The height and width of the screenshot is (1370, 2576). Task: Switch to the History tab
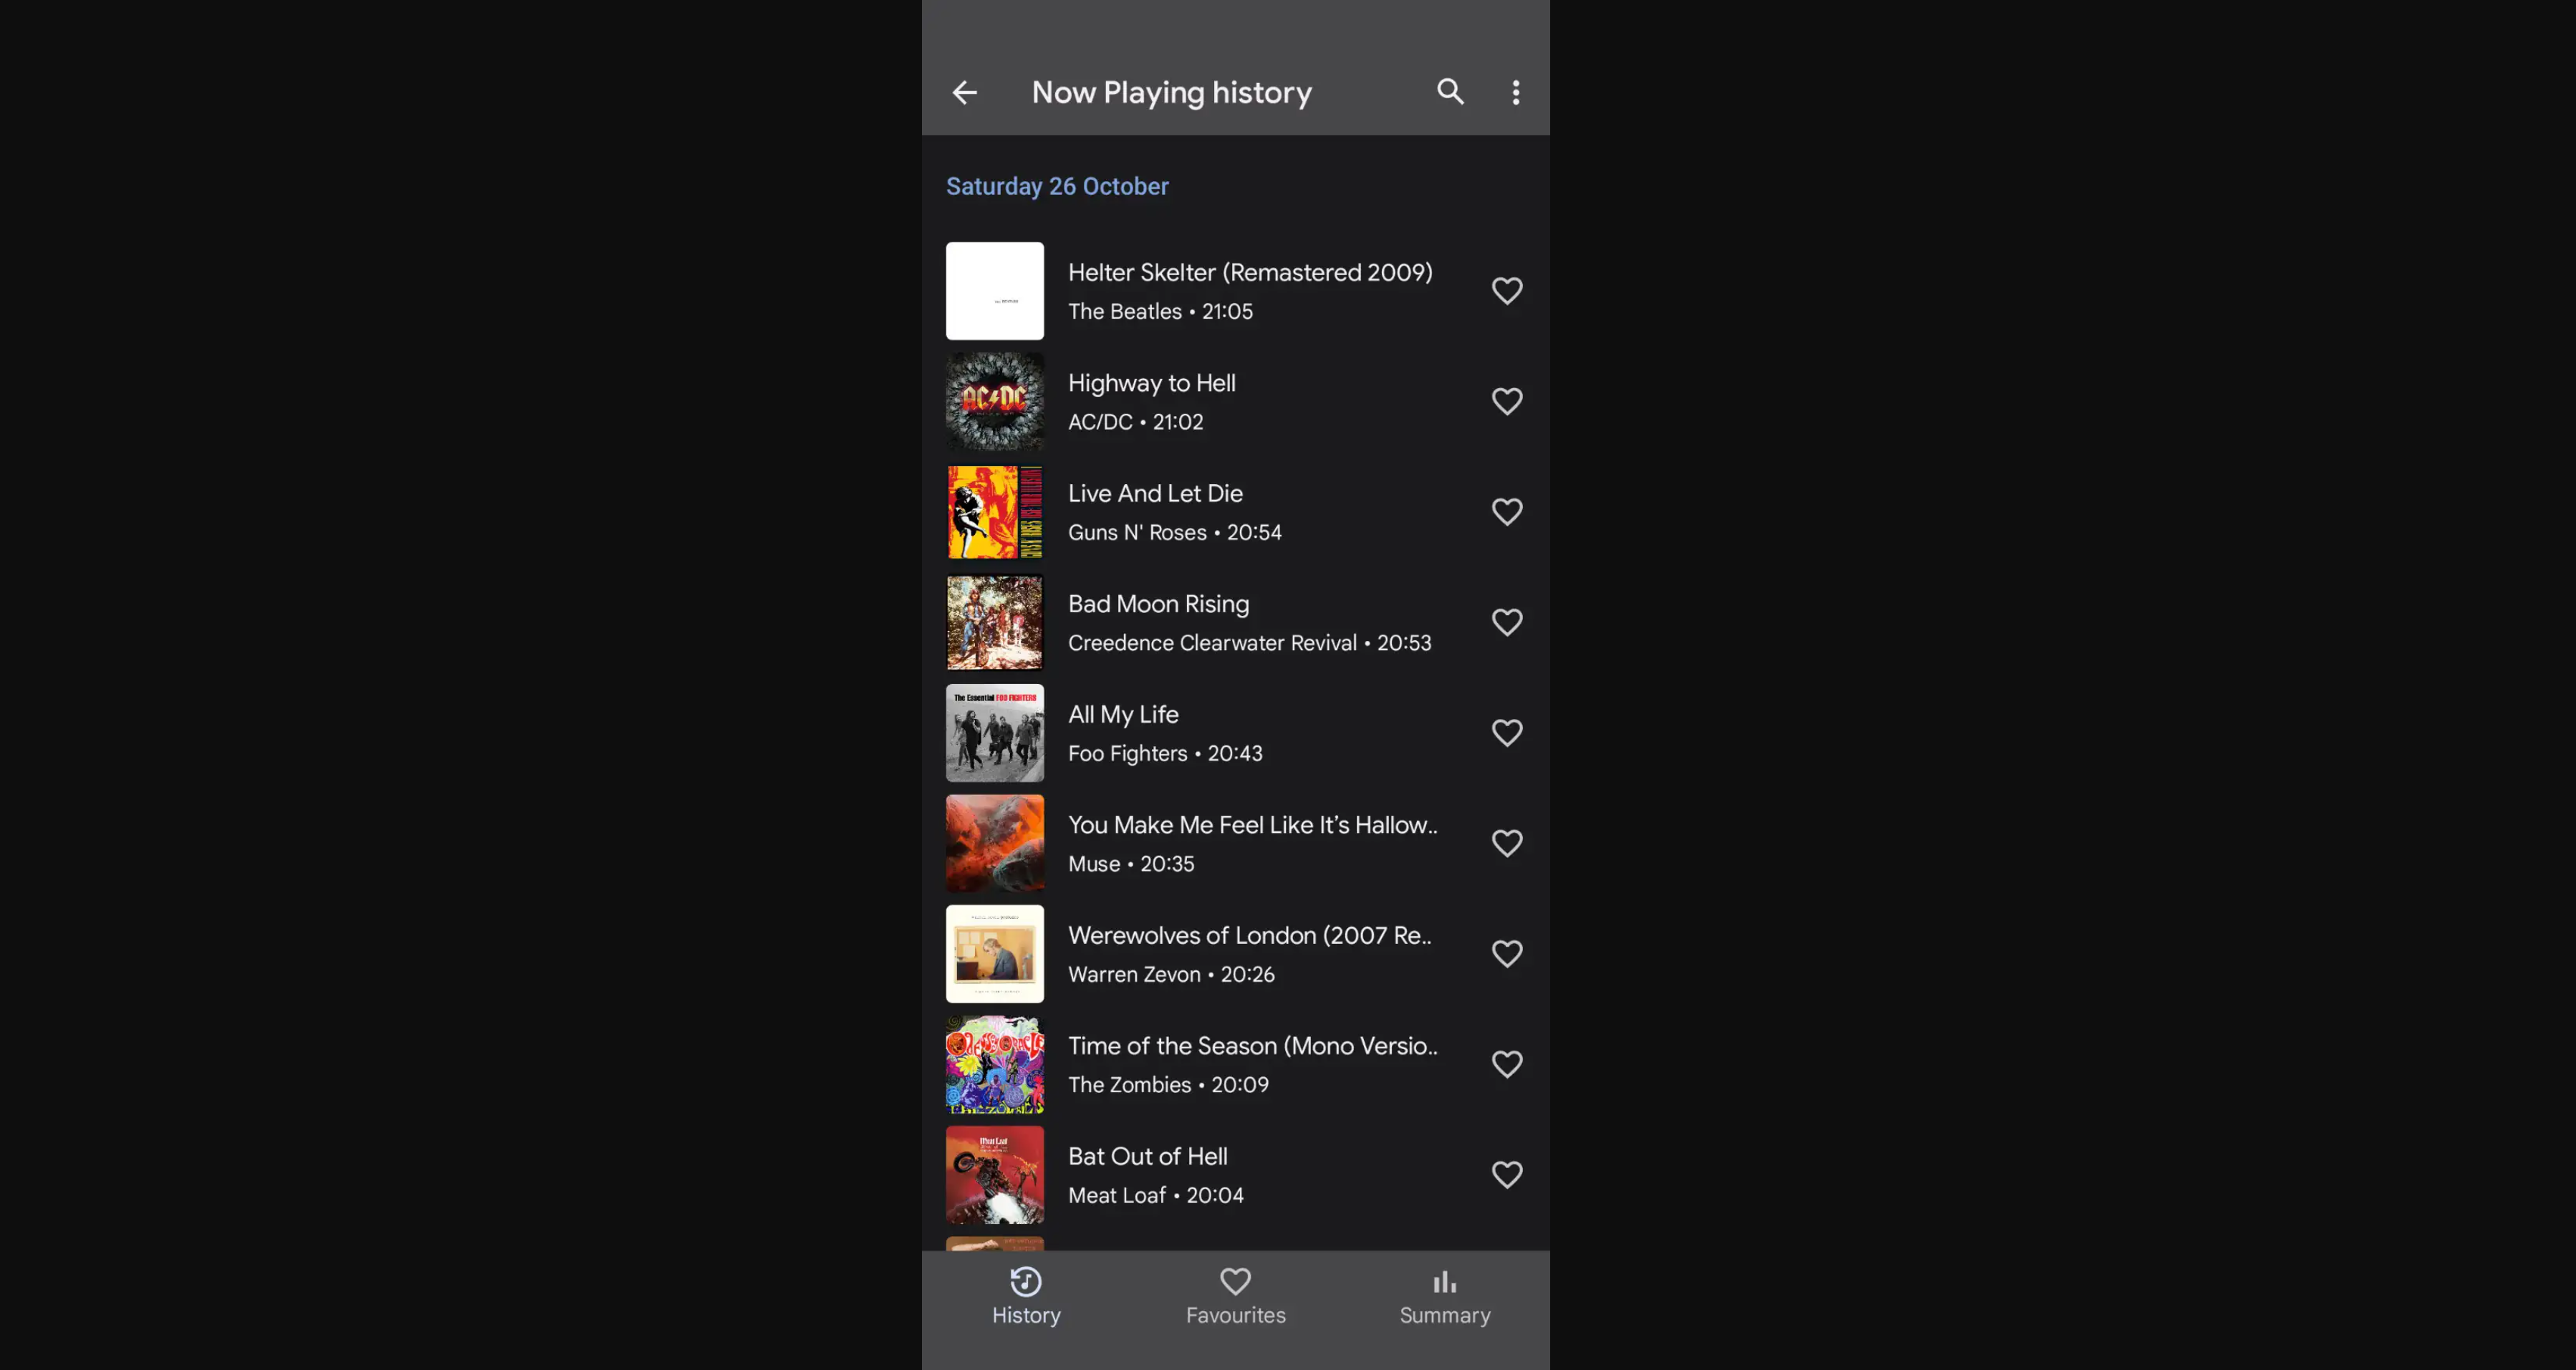tap(1026, 1297)
